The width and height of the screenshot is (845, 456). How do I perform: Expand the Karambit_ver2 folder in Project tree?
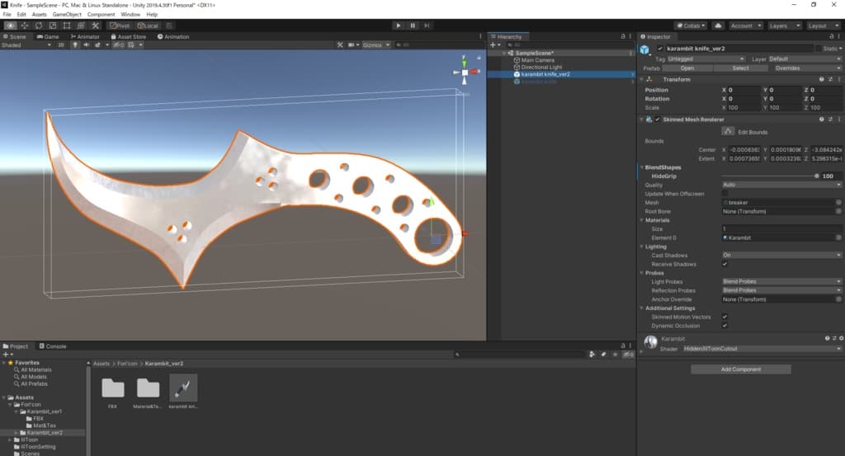[x=17, y=432]
